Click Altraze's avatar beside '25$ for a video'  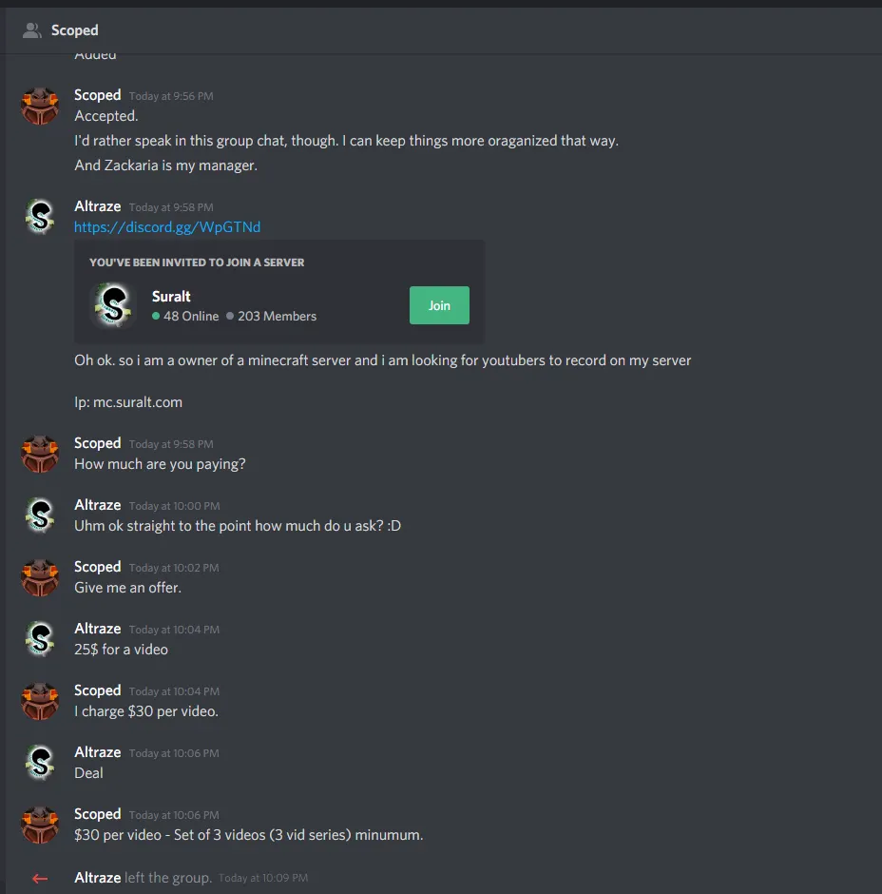coord(41,639)
